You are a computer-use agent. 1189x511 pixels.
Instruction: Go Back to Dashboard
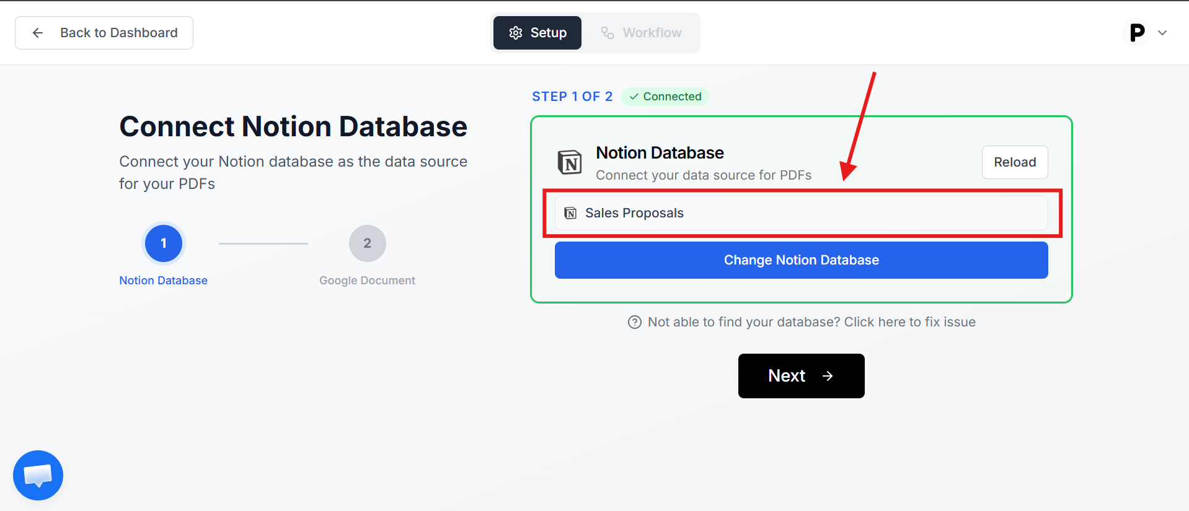(104, 33)
